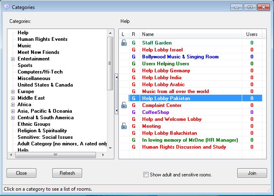Click the splitter's upper collapse arrow
The image size is (274, 196).
point(116,77)
